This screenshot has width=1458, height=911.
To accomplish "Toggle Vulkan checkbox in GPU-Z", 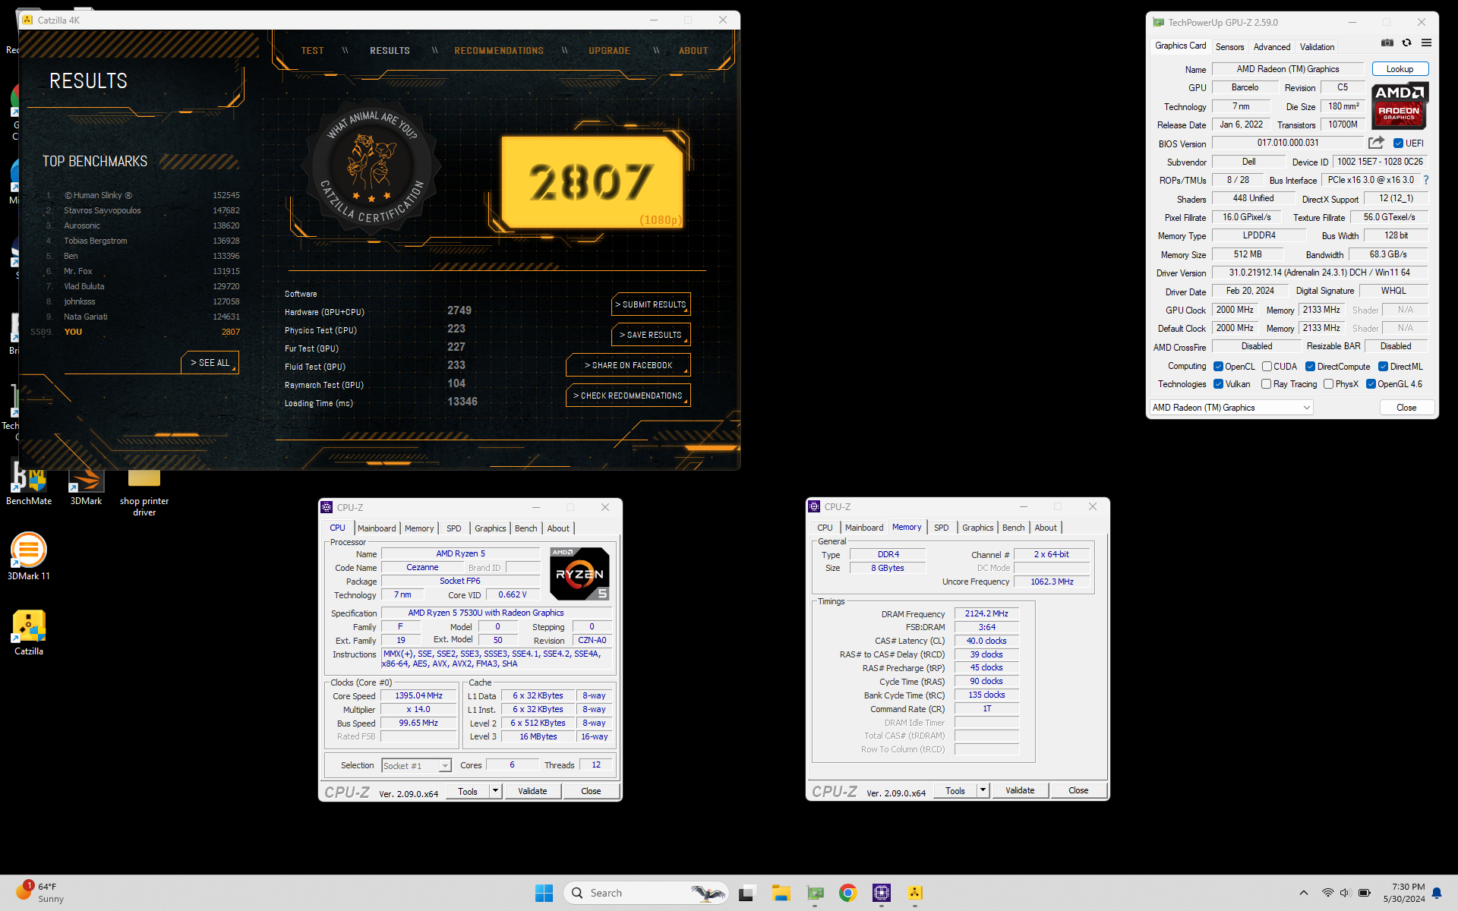I will coord(1218,384).
